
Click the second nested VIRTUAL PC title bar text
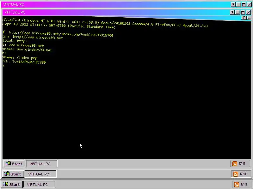[x=15, y=12]
